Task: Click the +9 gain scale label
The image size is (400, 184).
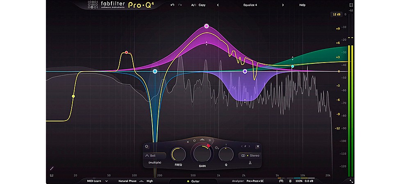Action: tap(338, 29)
